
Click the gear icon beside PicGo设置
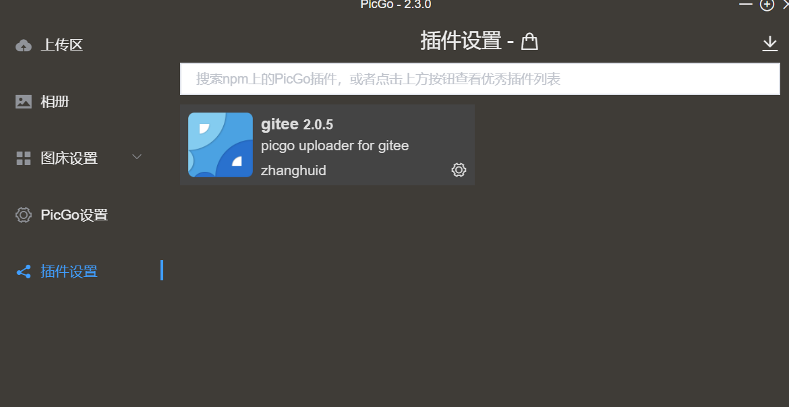(x=23, y=215)
